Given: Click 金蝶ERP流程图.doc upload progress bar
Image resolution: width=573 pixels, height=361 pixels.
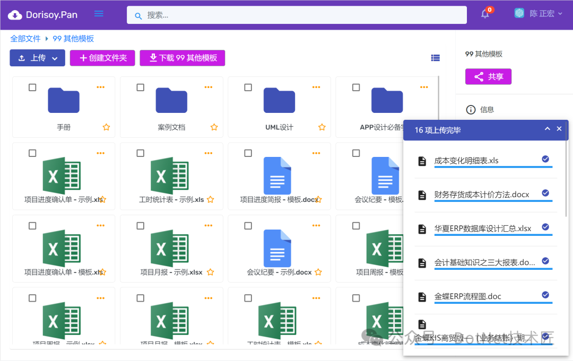Looking at the screenshot, I should tap(493, 303).
